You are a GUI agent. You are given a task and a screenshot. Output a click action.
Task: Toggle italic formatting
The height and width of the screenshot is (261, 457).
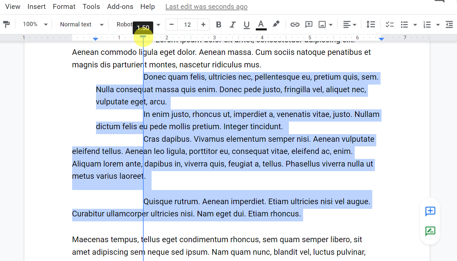pyautogui.click(x=233, y=24)
